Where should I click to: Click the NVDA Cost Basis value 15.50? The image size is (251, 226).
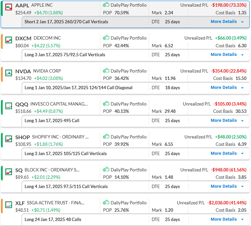coord(241,79)
